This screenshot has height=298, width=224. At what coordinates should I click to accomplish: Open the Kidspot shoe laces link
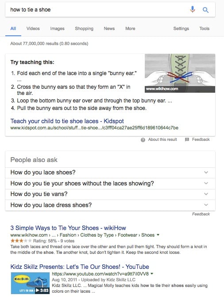pos(67,121)
